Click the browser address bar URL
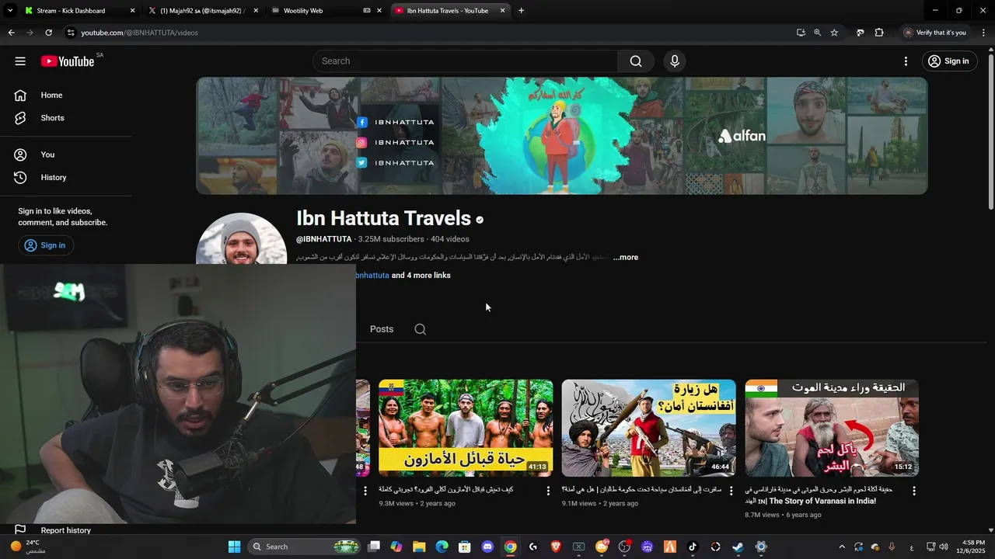Viewport: 995px width, 559px height. (140, 33)
